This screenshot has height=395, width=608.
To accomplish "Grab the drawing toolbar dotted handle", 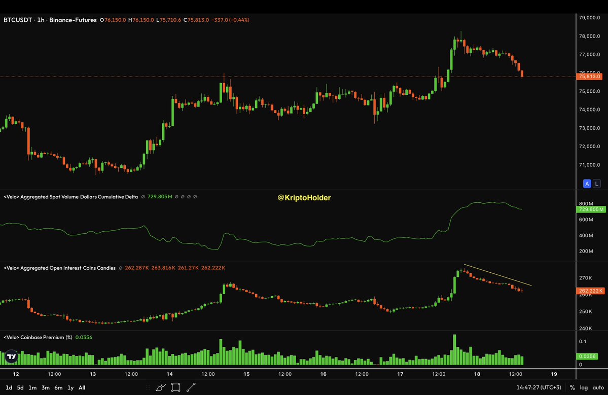I will tap(148, 387).
